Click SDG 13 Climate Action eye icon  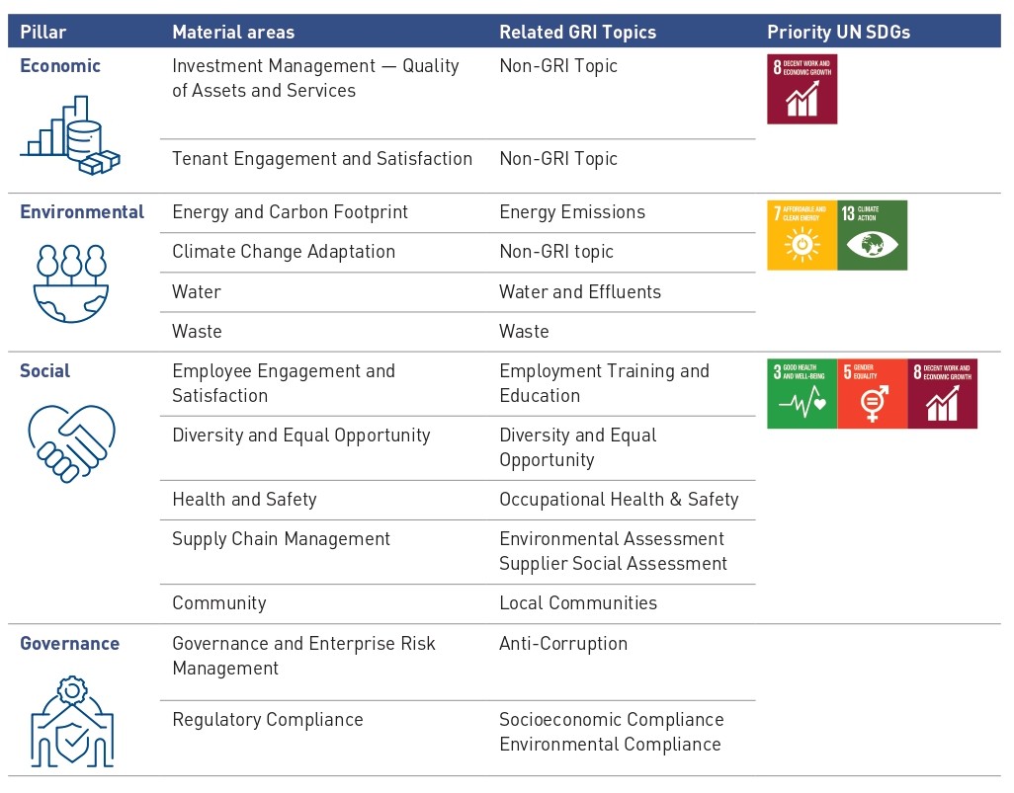click(872, 234)
